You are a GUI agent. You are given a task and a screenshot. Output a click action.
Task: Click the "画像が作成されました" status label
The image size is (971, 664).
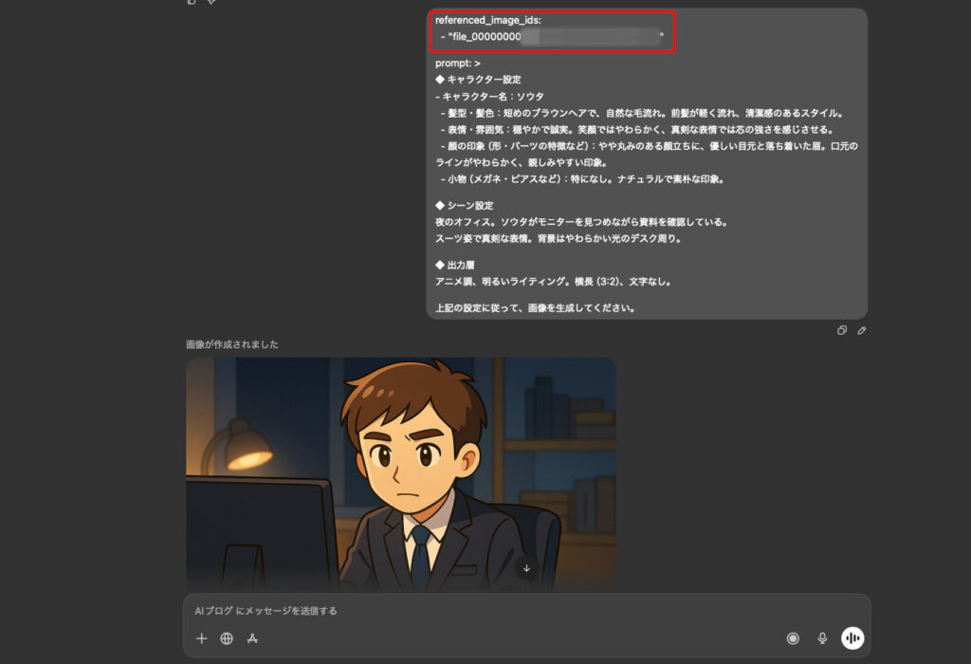click(x=232, y=344)
